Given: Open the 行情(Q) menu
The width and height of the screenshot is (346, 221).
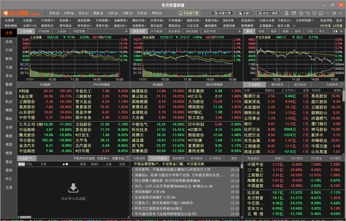Looking at the screenshot, I should (x=69, y=13).
